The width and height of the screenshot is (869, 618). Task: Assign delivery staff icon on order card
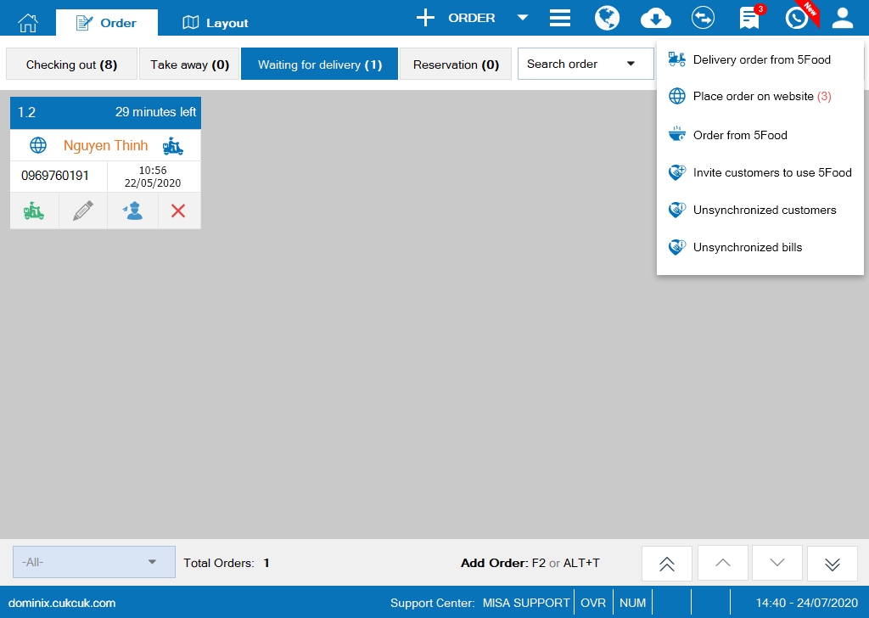[132, 211]
